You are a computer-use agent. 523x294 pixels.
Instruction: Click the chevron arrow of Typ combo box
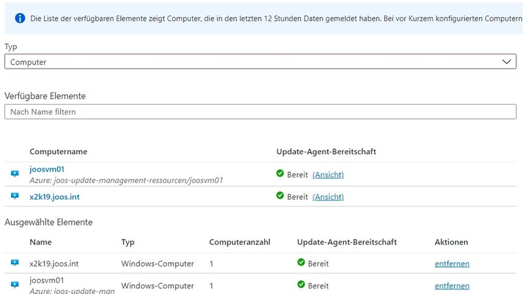pyautogui.click(x=506, y=61)
